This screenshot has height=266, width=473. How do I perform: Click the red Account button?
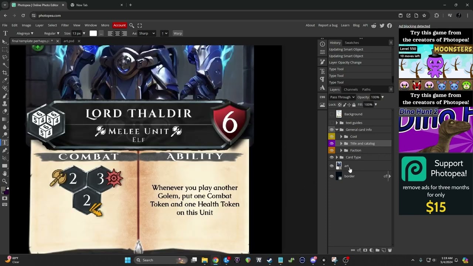119,25
